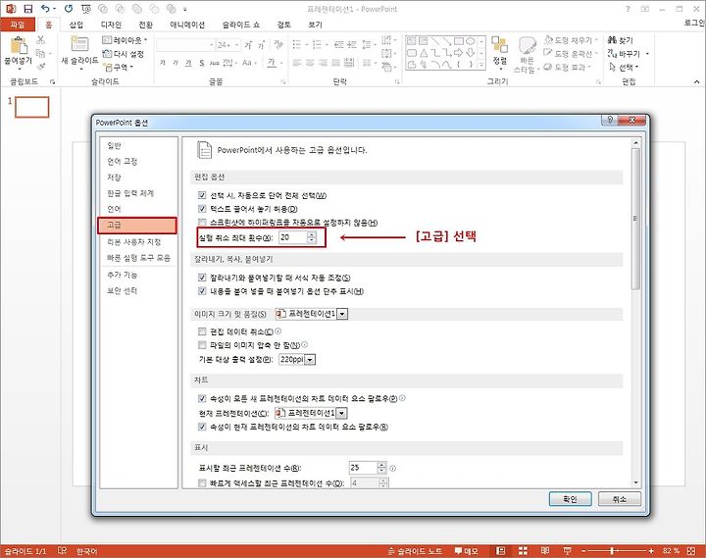This screenshot has width=706, height=558.
Task: Open the font size 24+ dropdown
Action: click(237, 44)
